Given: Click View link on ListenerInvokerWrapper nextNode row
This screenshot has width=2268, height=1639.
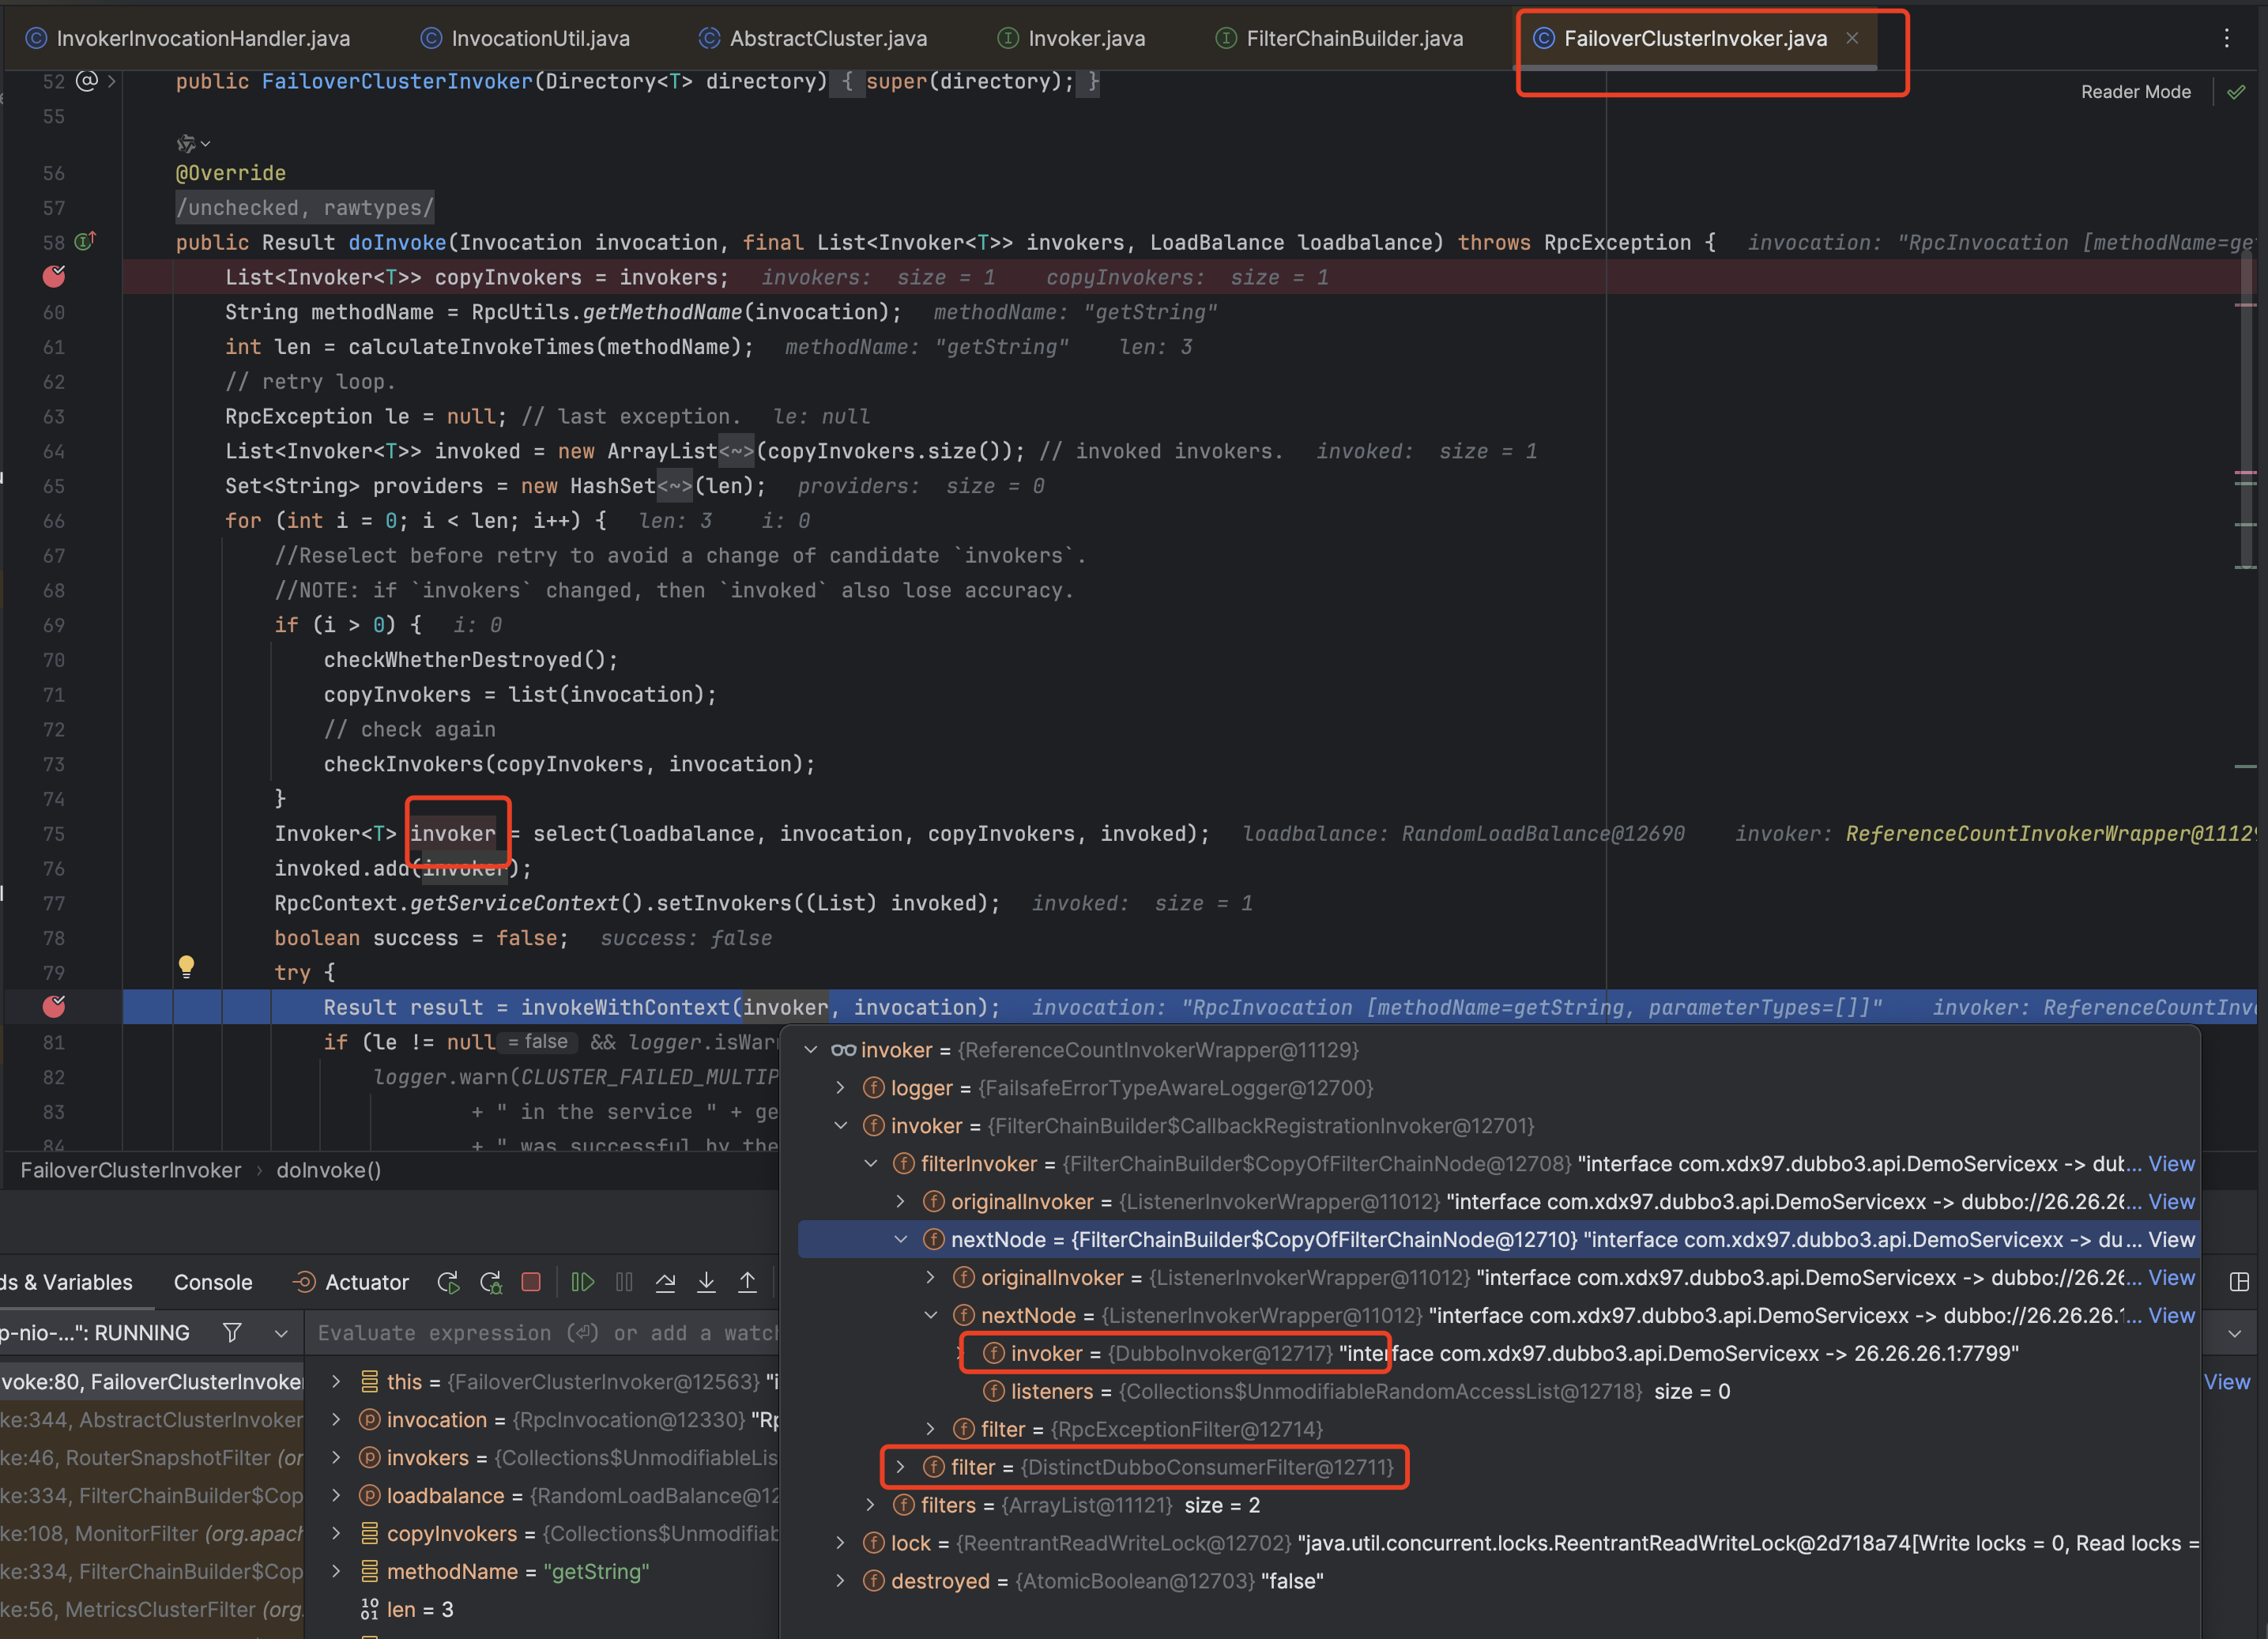Looking at the screenshot, I should click(2171, 1316).
